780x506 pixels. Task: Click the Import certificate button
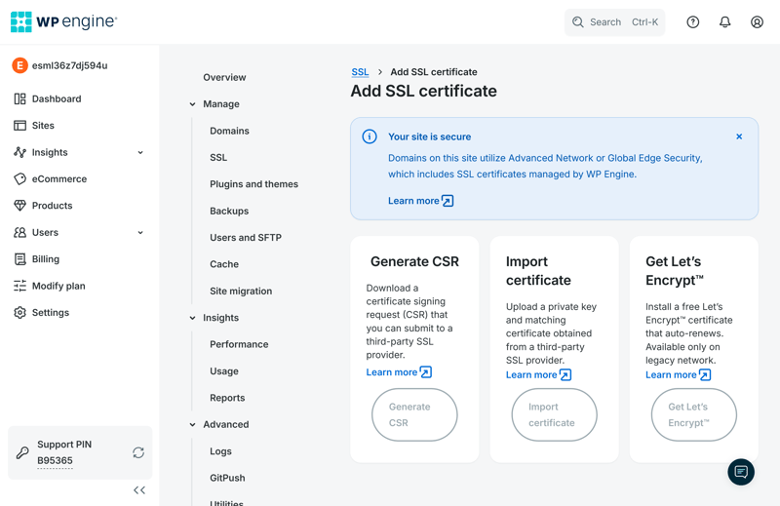tap(554, 414)
